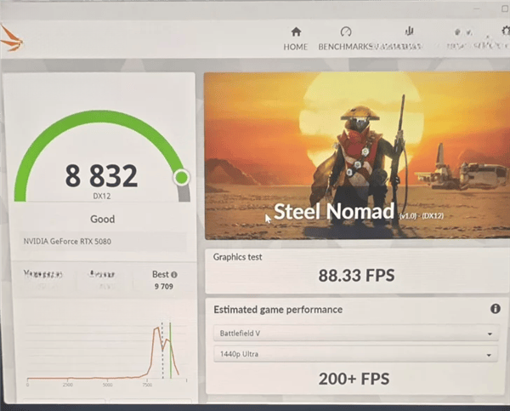Click the Good rating label
Viewport: 510px width, 411px height.
[x=103, y=219]
